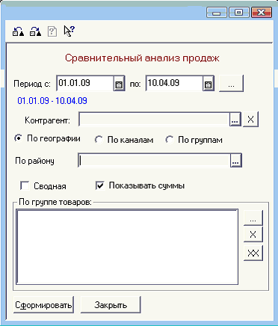Open the Контрагент selection ellipsis button
This screenshot has width=278, height=326.
(235, 120)
